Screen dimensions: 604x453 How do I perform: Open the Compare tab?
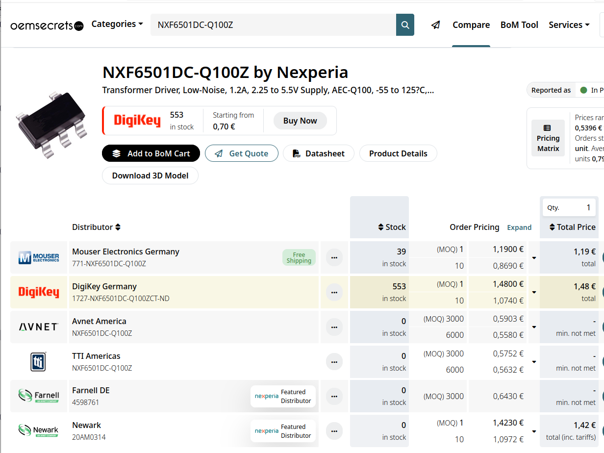click(x=471, y=25)
